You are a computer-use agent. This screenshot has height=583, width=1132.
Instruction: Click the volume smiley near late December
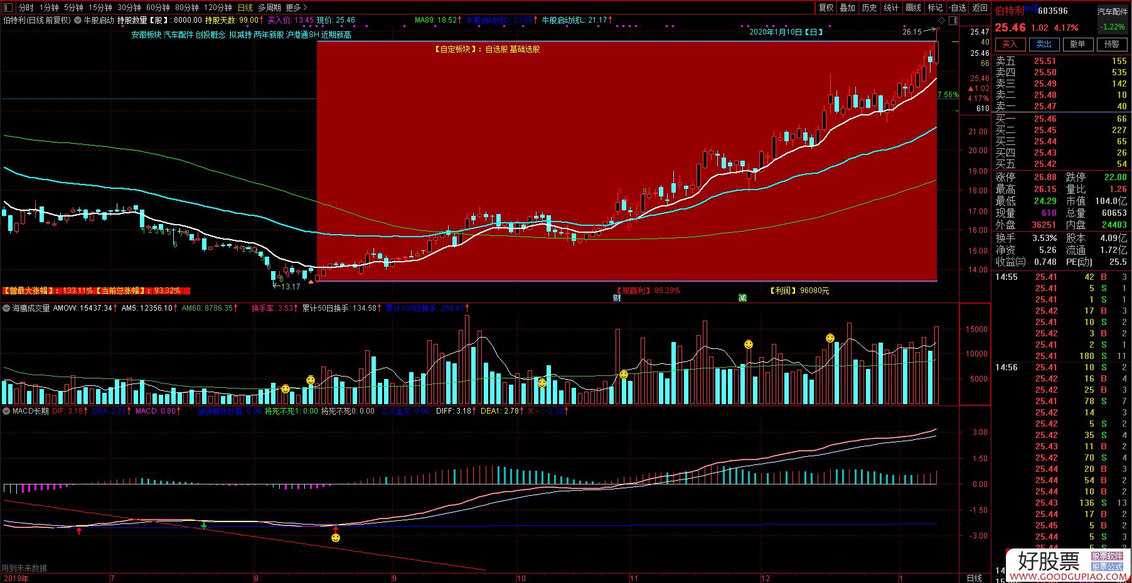[830, 338]
